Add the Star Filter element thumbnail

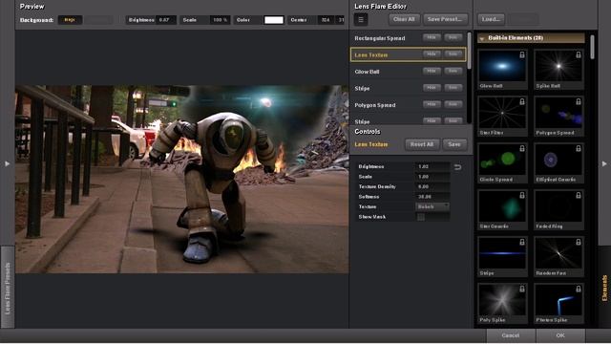502,116
